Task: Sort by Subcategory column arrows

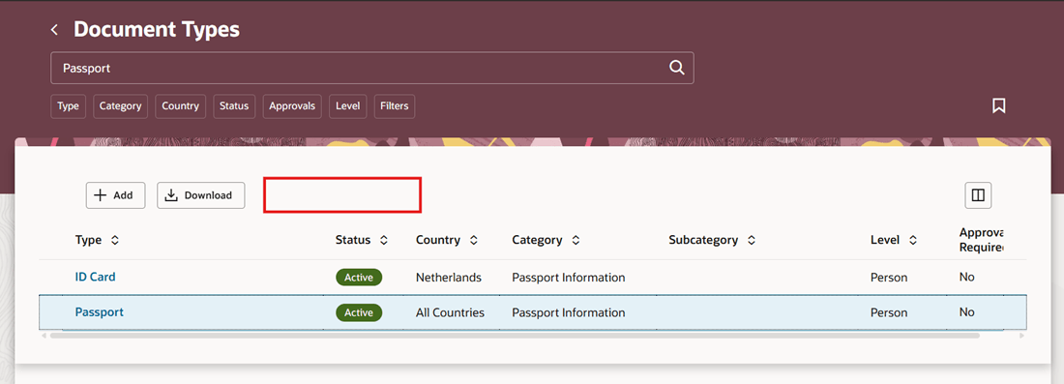Action: pyautogui.click(x=752, y=240)
